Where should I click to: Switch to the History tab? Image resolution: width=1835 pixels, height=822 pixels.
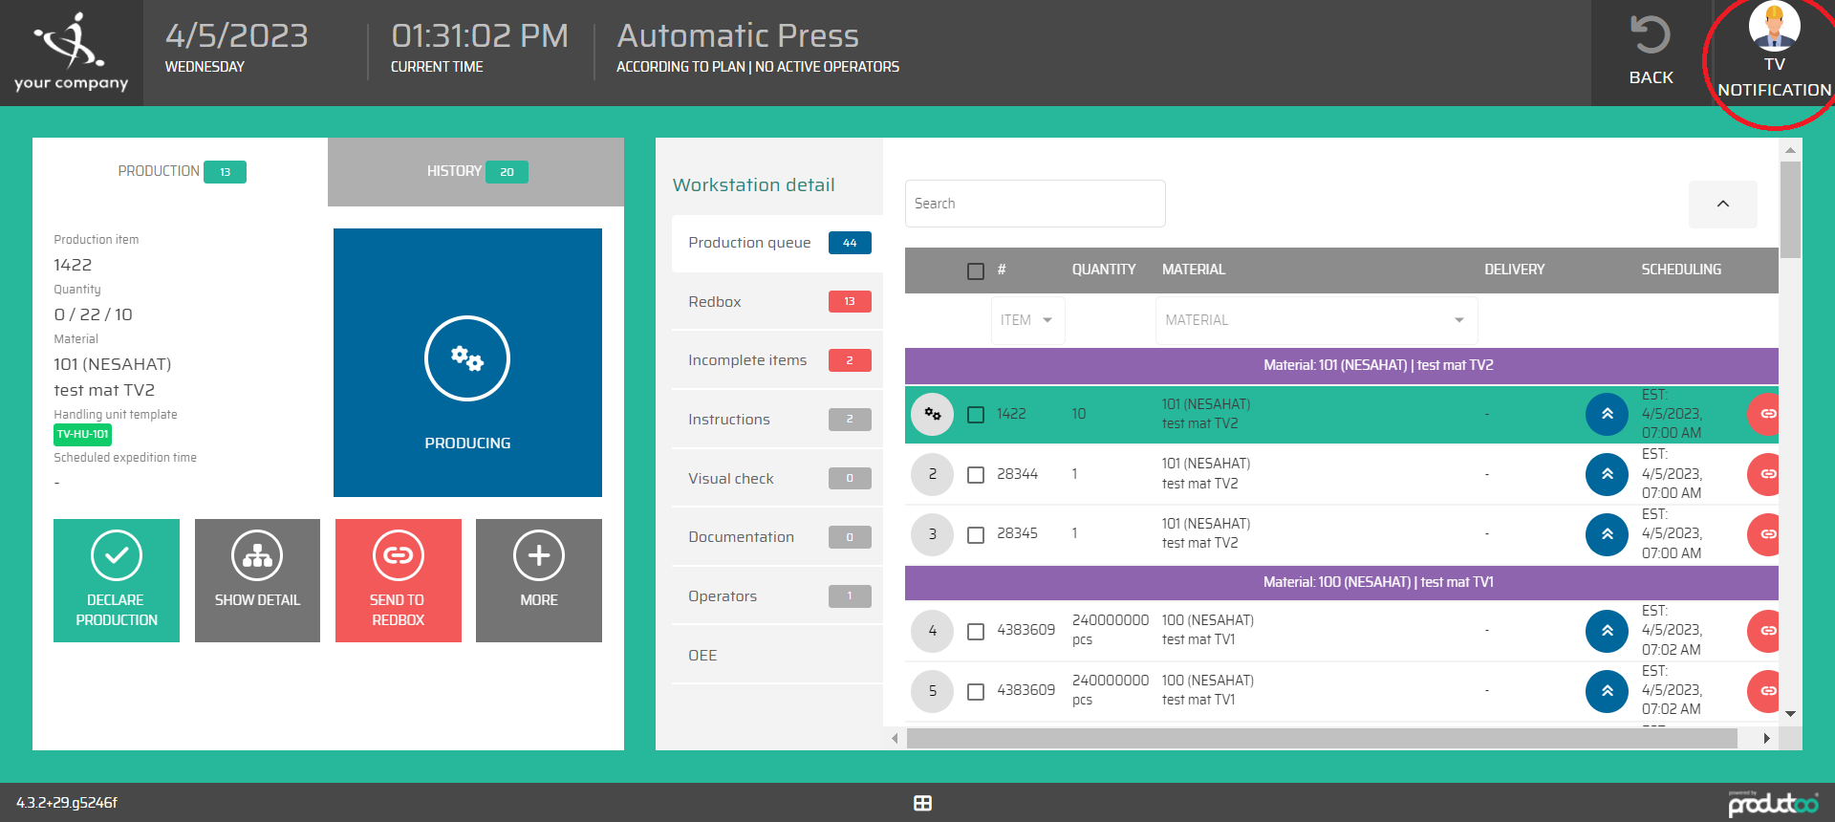[476, 172]
